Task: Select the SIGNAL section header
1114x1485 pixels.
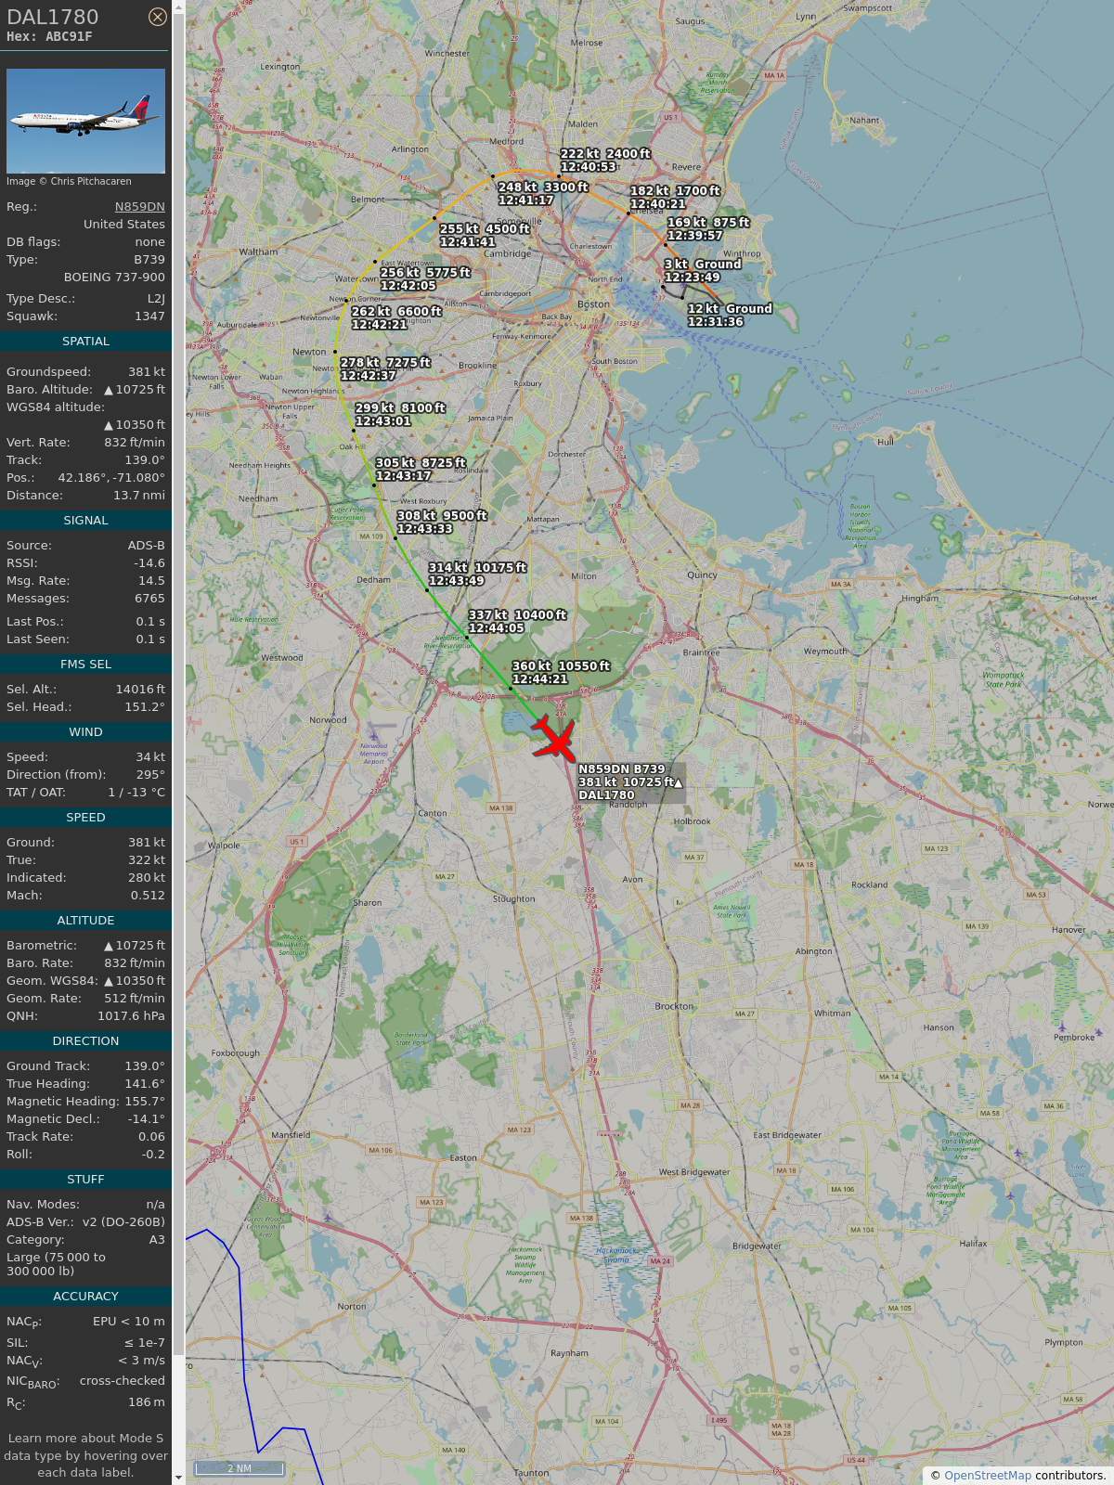Action: (x=85, y=521)
